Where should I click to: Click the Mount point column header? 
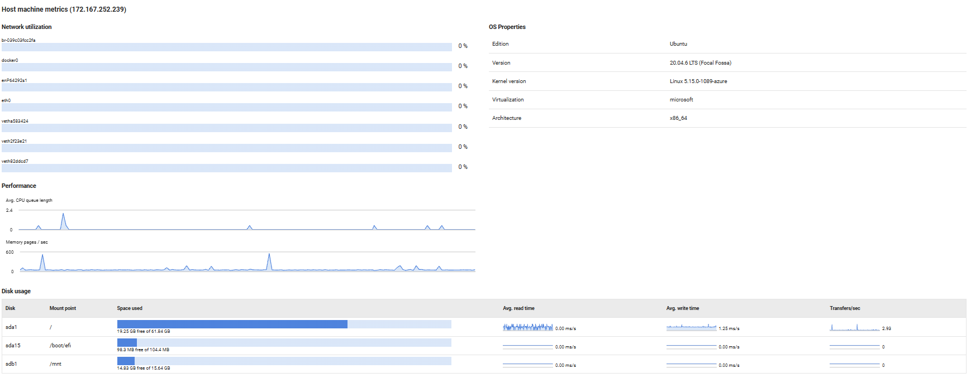[x=63, y=308]
